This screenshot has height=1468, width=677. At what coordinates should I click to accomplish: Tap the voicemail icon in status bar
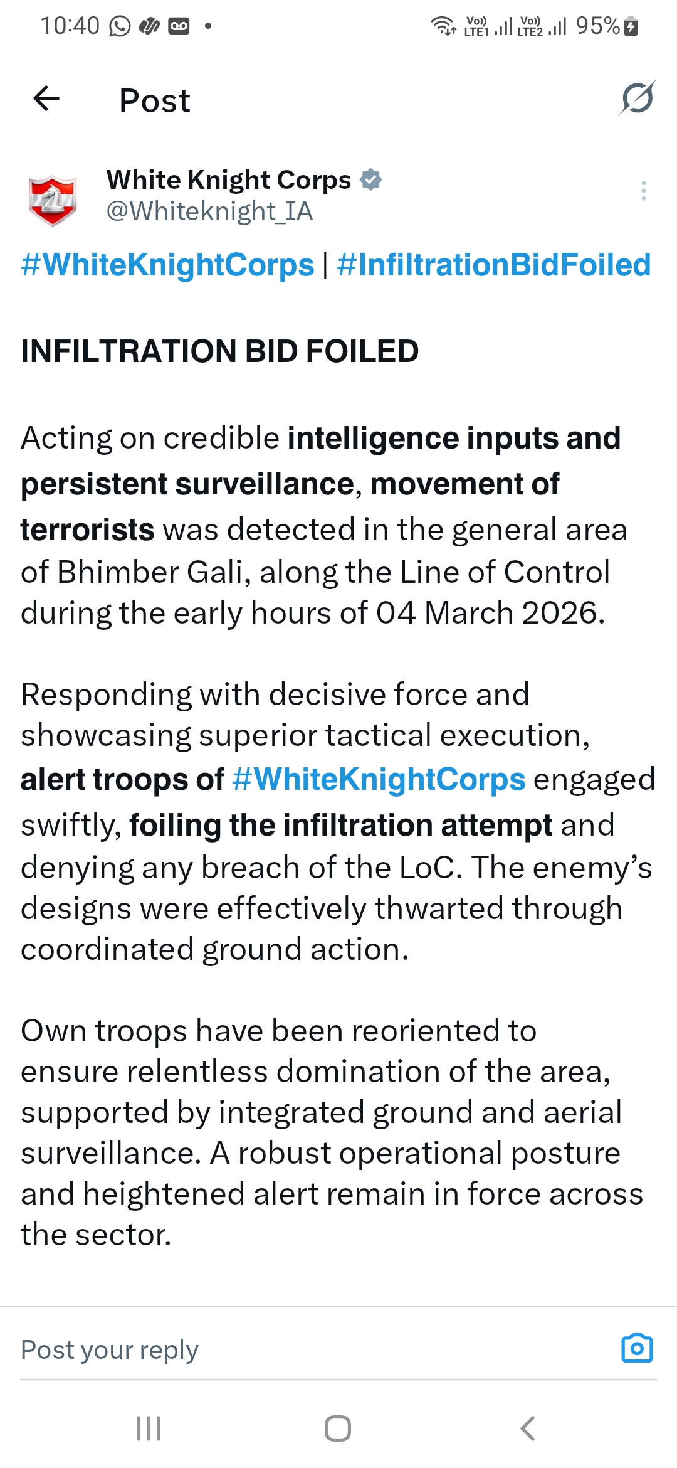(179, 26)
